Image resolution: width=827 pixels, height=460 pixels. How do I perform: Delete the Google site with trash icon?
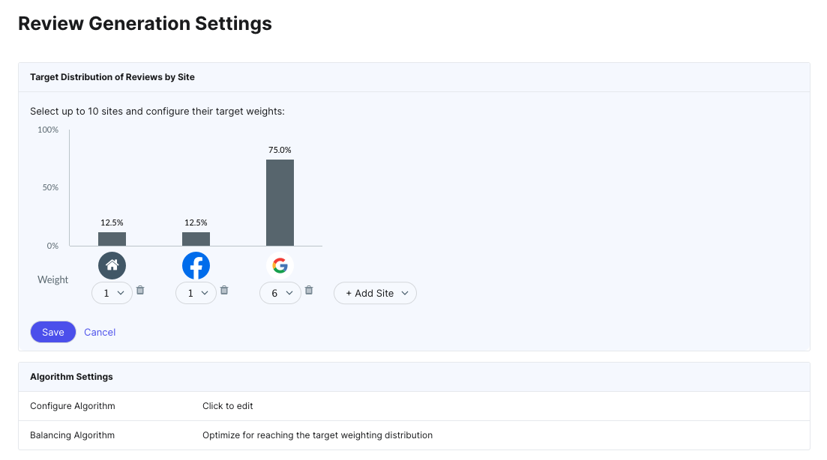309,290
